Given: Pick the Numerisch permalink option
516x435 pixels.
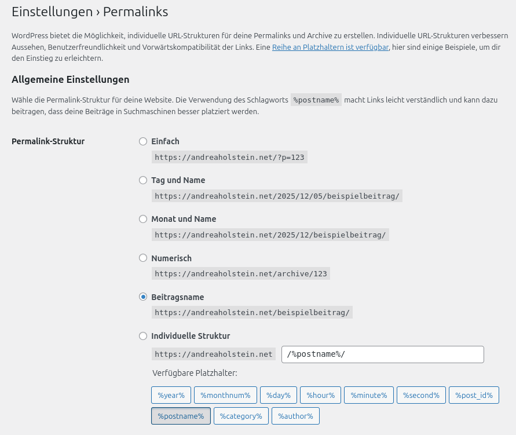Looking at the screenshot, I should 143,258.
